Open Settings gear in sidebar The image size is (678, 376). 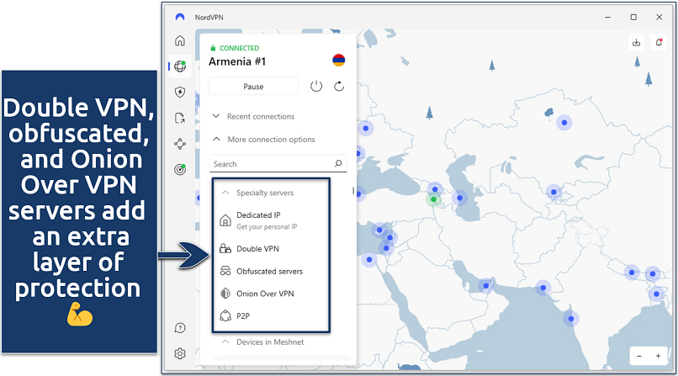pos(180,353)
